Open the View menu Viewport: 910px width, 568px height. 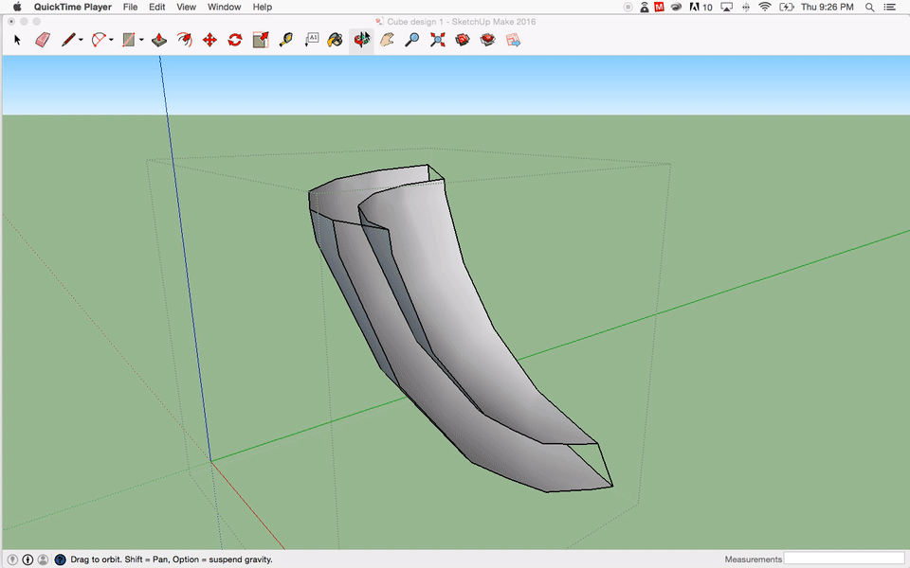[x=186, y=7]
